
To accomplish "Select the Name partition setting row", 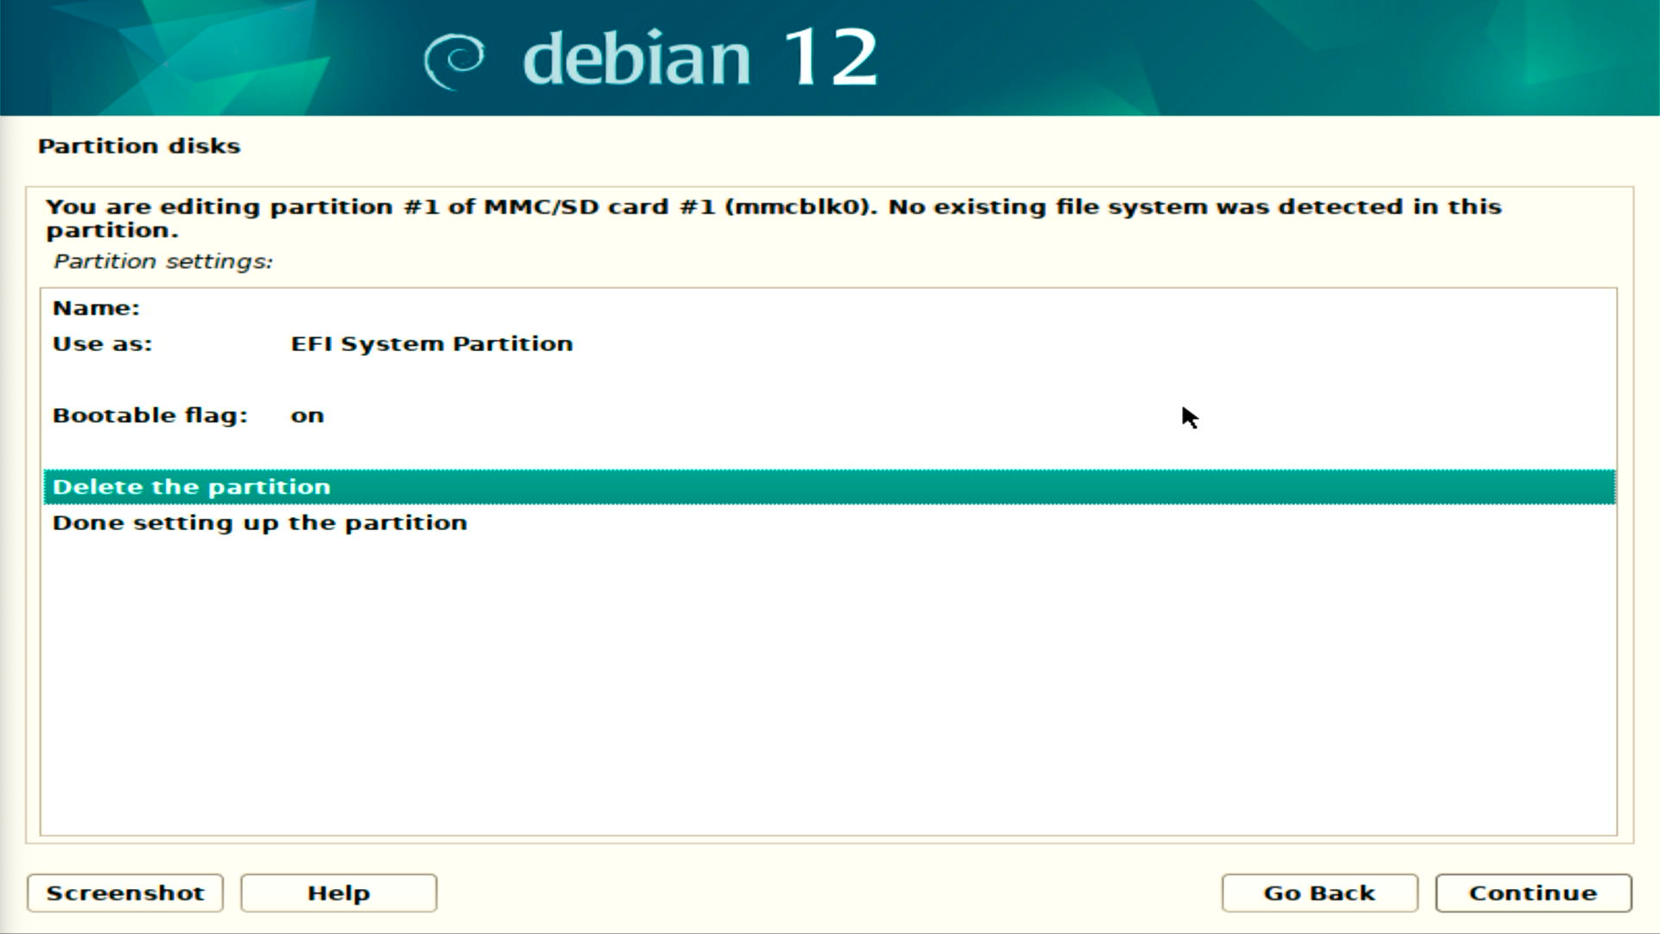I will coord(829,308).
